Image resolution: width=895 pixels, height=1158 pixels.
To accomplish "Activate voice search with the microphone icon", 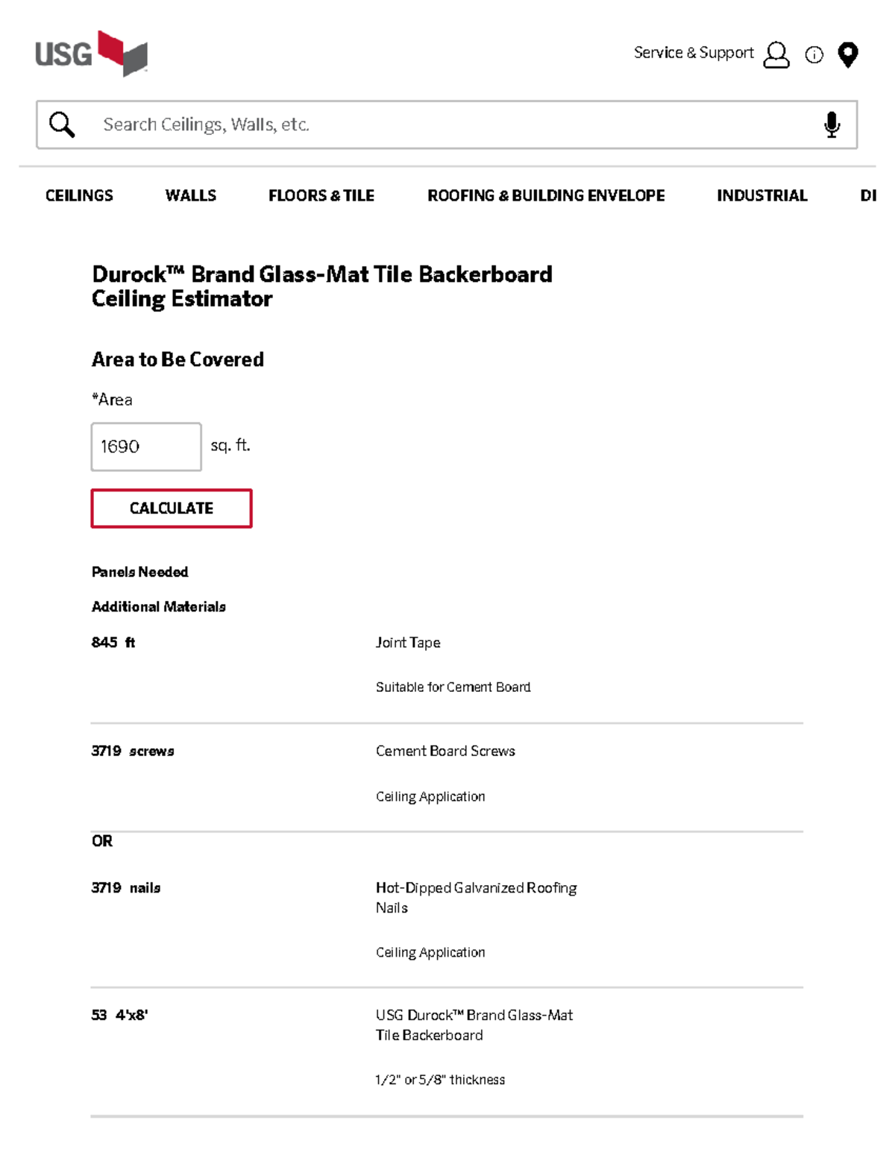I will point(832,124).
